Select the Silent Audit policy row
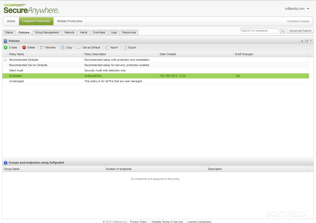This screenshot has height=223, width=316. [156, 70]
